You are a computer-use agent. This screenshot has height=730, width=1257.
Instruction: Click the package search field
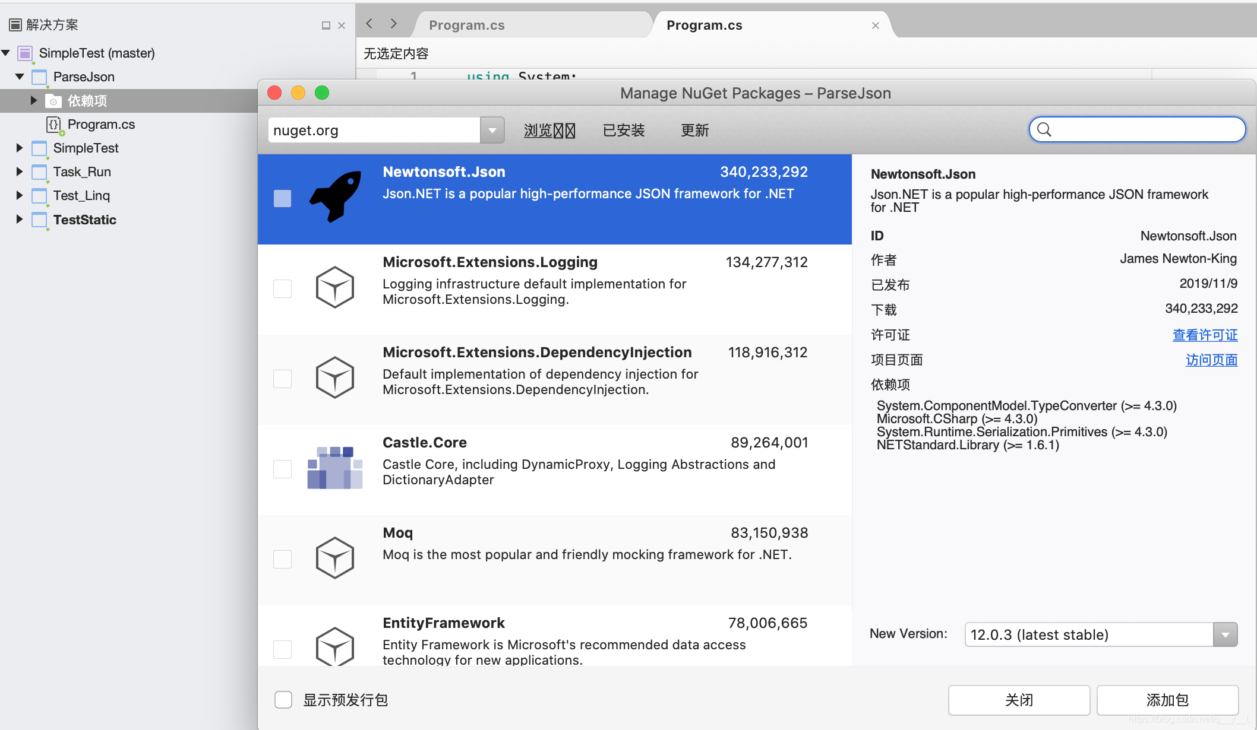tap(1147, 129)
